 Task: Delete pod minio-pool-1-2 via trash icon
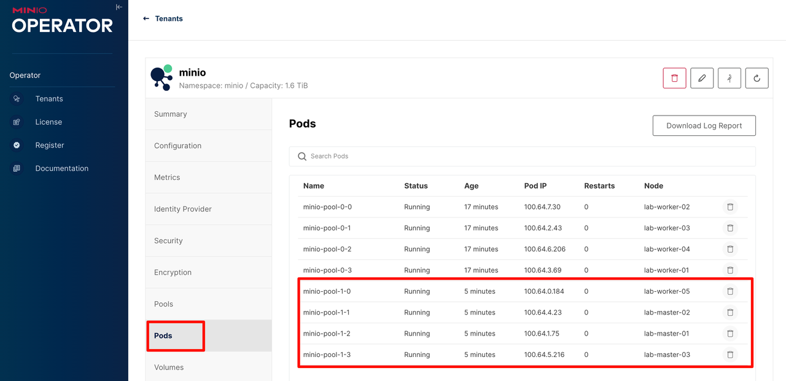[730, 334]
